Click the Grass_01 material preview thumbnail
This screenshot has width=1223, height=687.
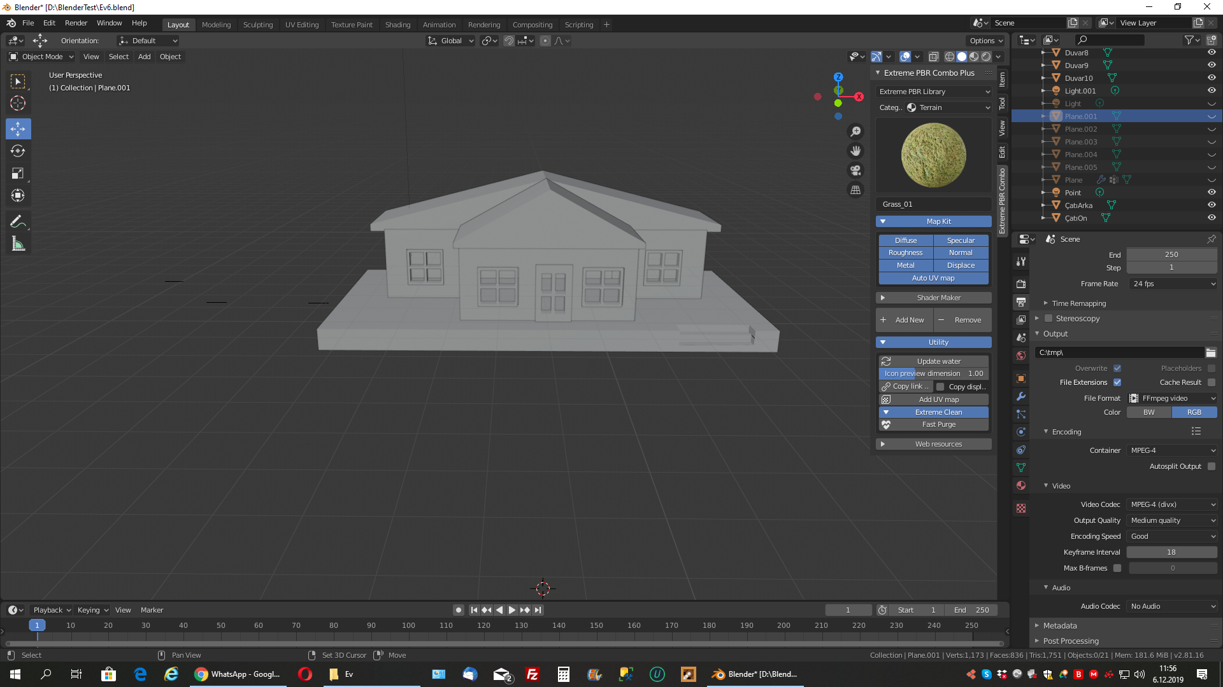933,155
